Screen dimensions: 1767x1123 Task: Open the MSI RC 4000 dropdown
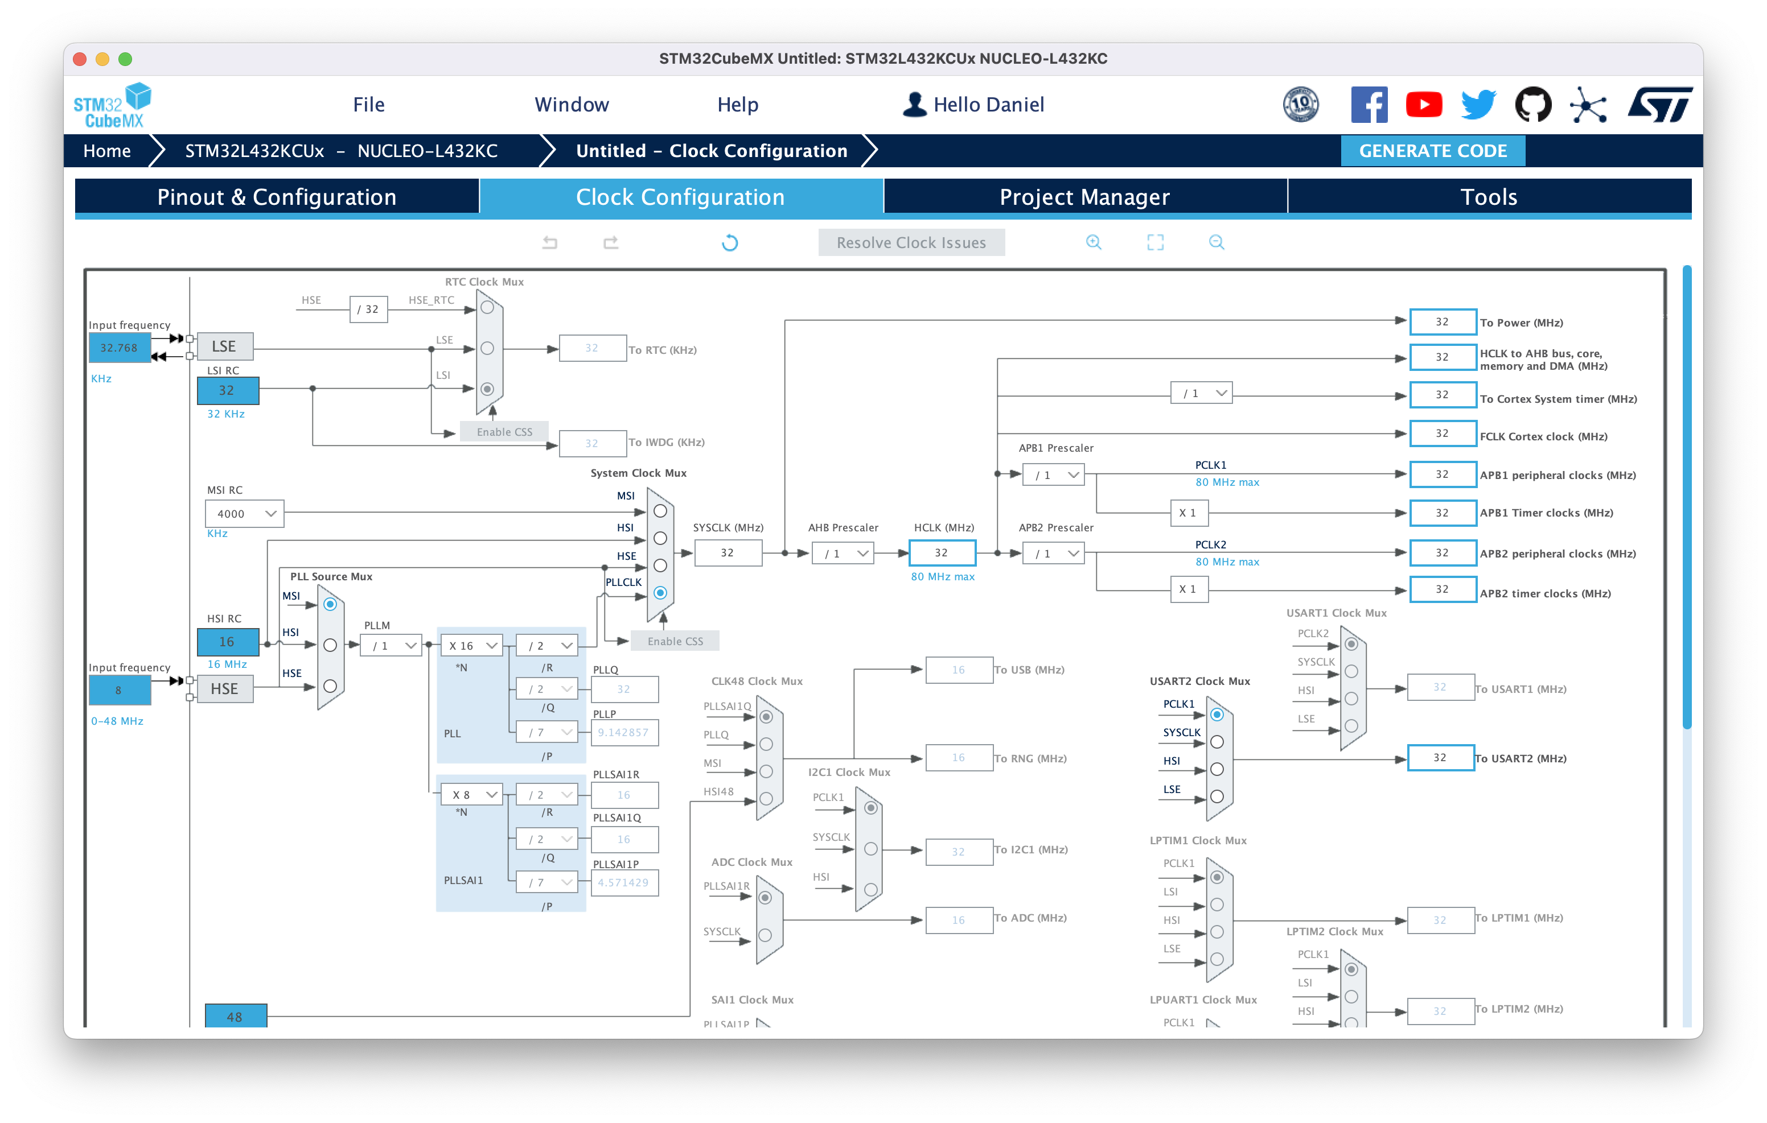244,514
